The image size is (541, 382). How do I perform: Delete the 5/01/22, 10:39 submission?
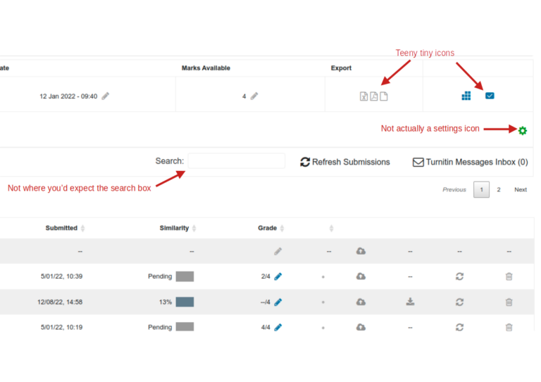pos(509,276)
